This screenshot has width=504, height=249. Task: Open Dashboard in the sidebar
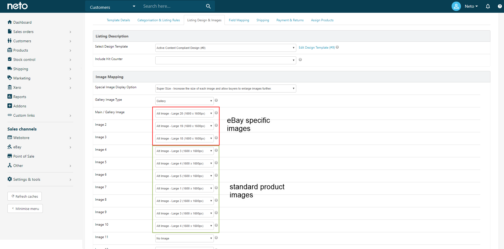(x=22, y=22)
